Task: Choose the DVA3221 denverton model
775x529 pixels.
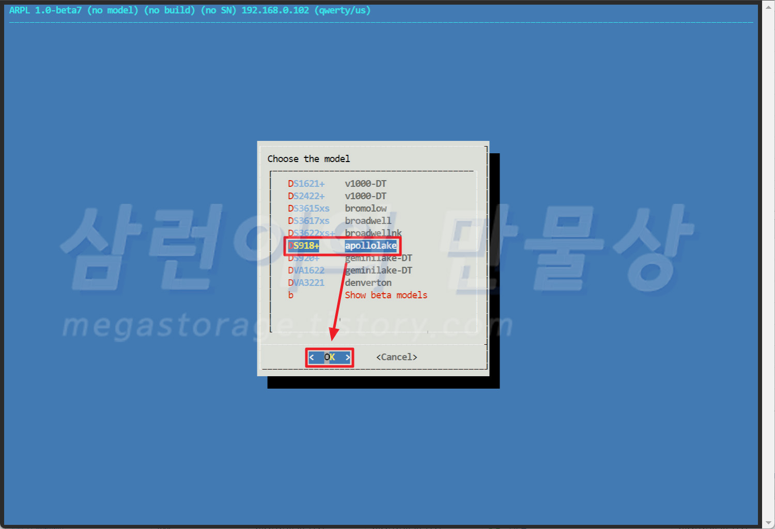Action: (x=339, y=283)
